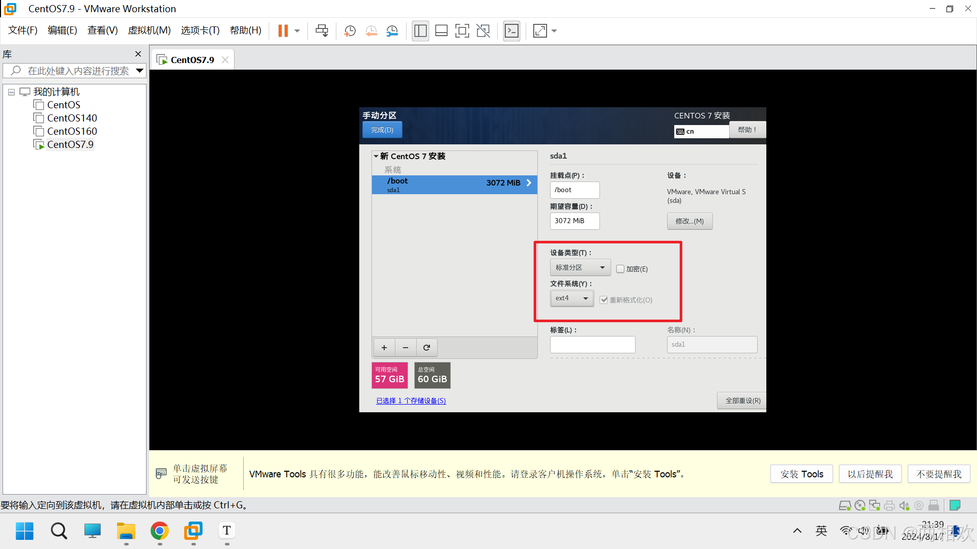
Task: Switch to the CentOS7.9 tab
Action: coord(192,60)
